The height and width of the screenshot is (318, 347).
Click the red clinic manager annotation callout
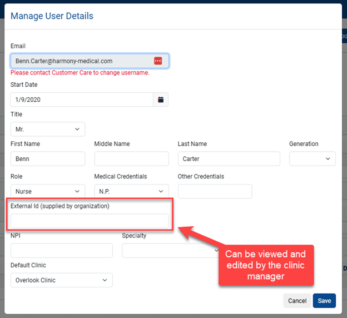point(266,265)
